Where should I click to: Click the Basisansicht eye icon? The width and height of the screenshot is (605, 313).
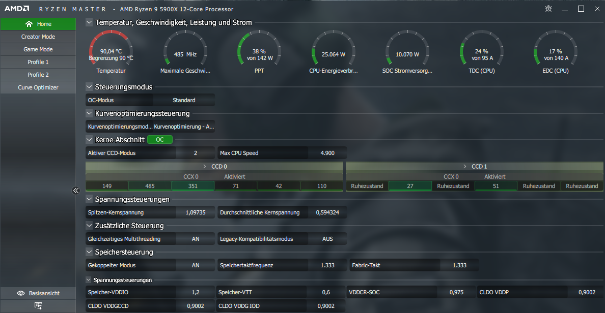click(x=21, y=293)
